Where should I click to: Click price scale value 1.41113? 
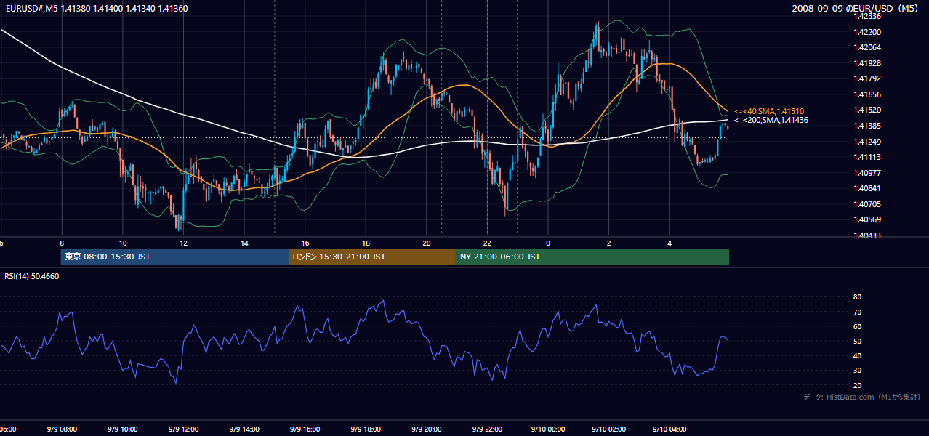868,157
